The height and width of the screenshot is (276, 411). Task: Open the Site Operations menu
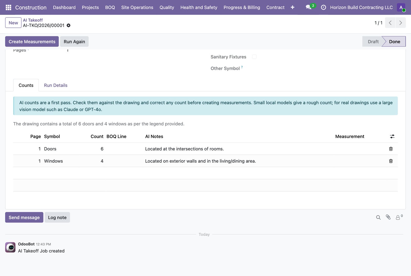pyautogui.click(x=137, y=7)
